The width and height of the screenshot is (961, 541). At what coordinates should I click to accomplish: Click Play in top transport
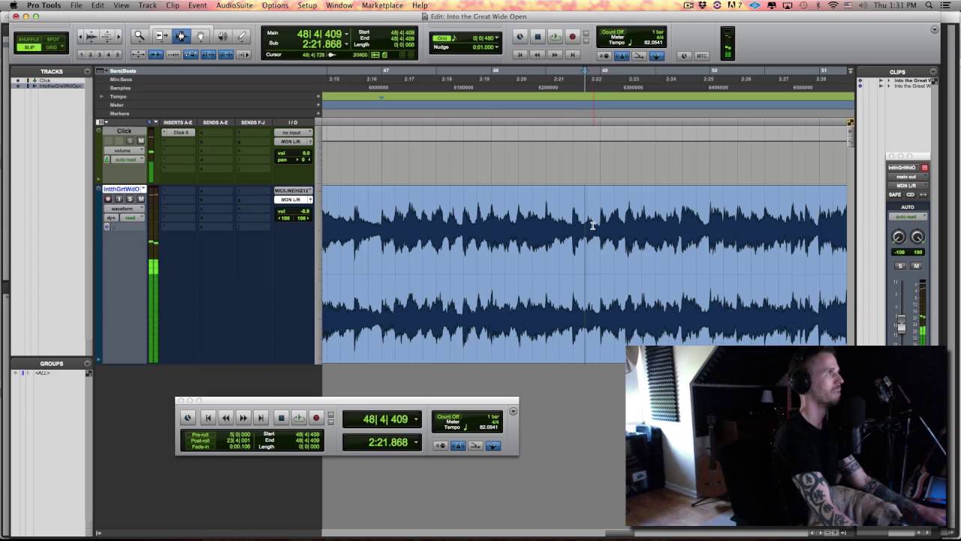554,36
